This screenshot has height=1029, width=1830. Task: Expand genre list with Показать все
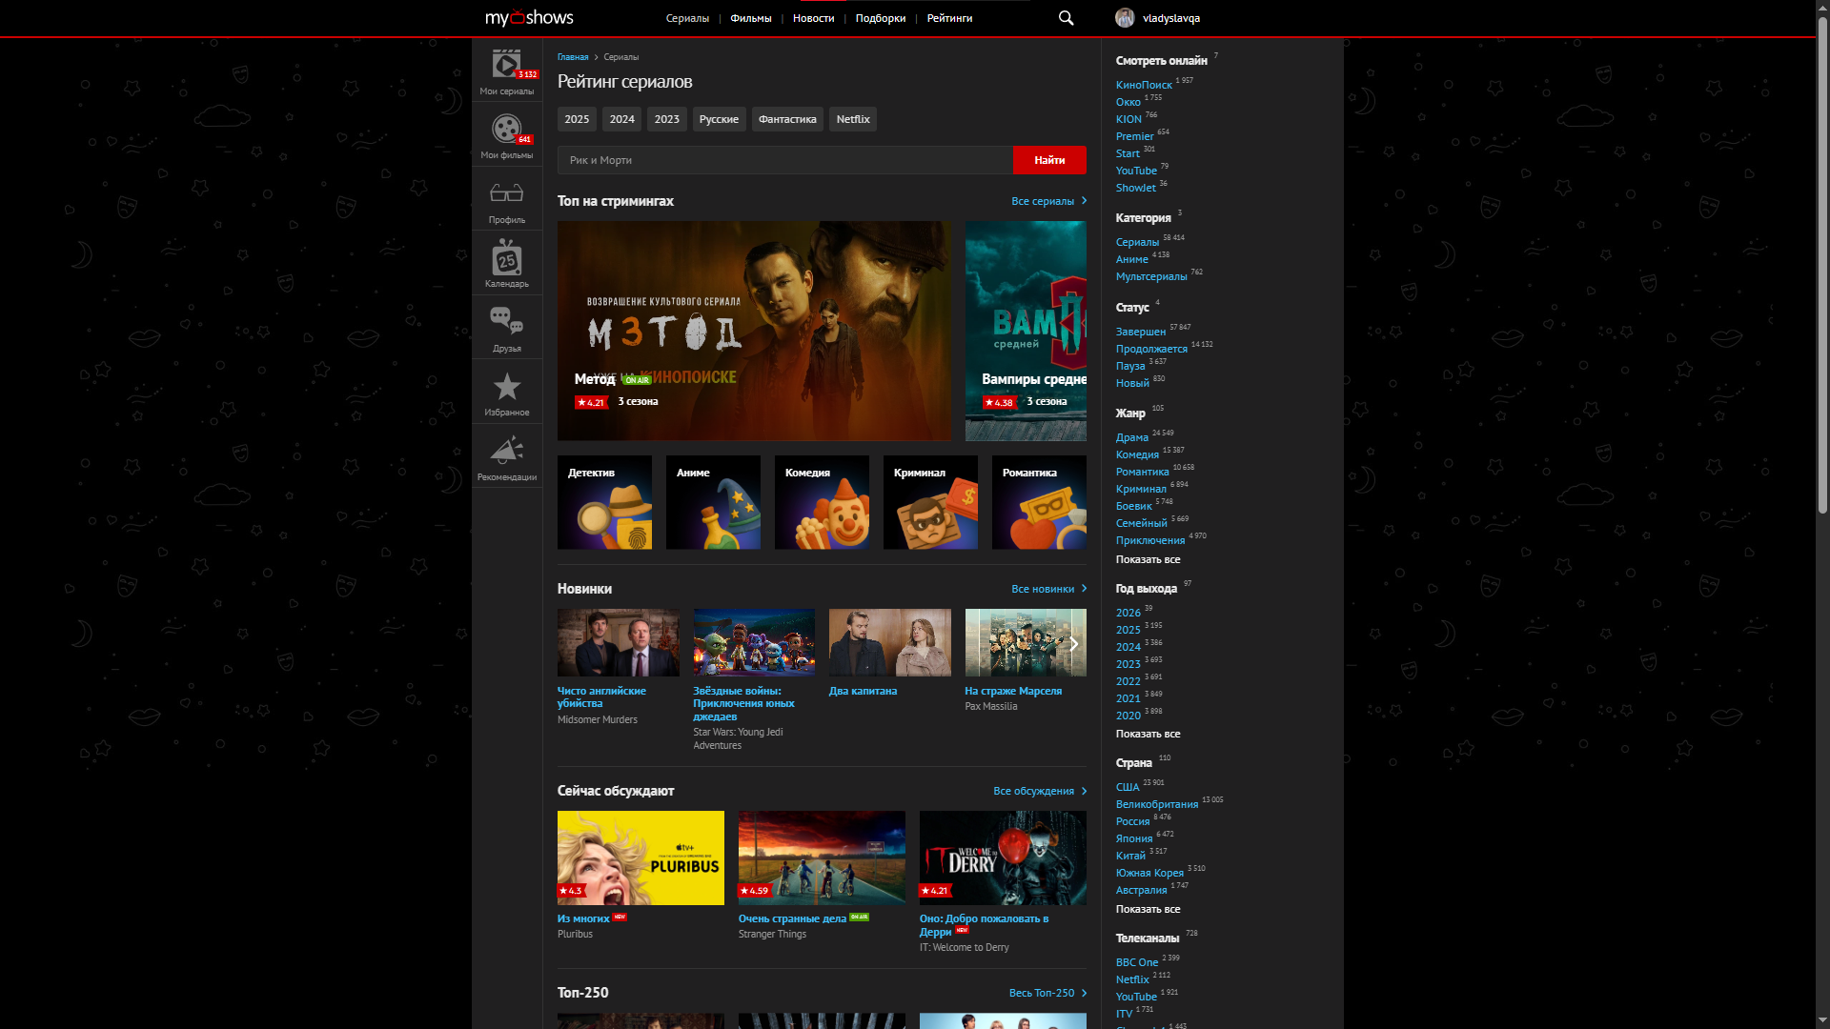1148,559
